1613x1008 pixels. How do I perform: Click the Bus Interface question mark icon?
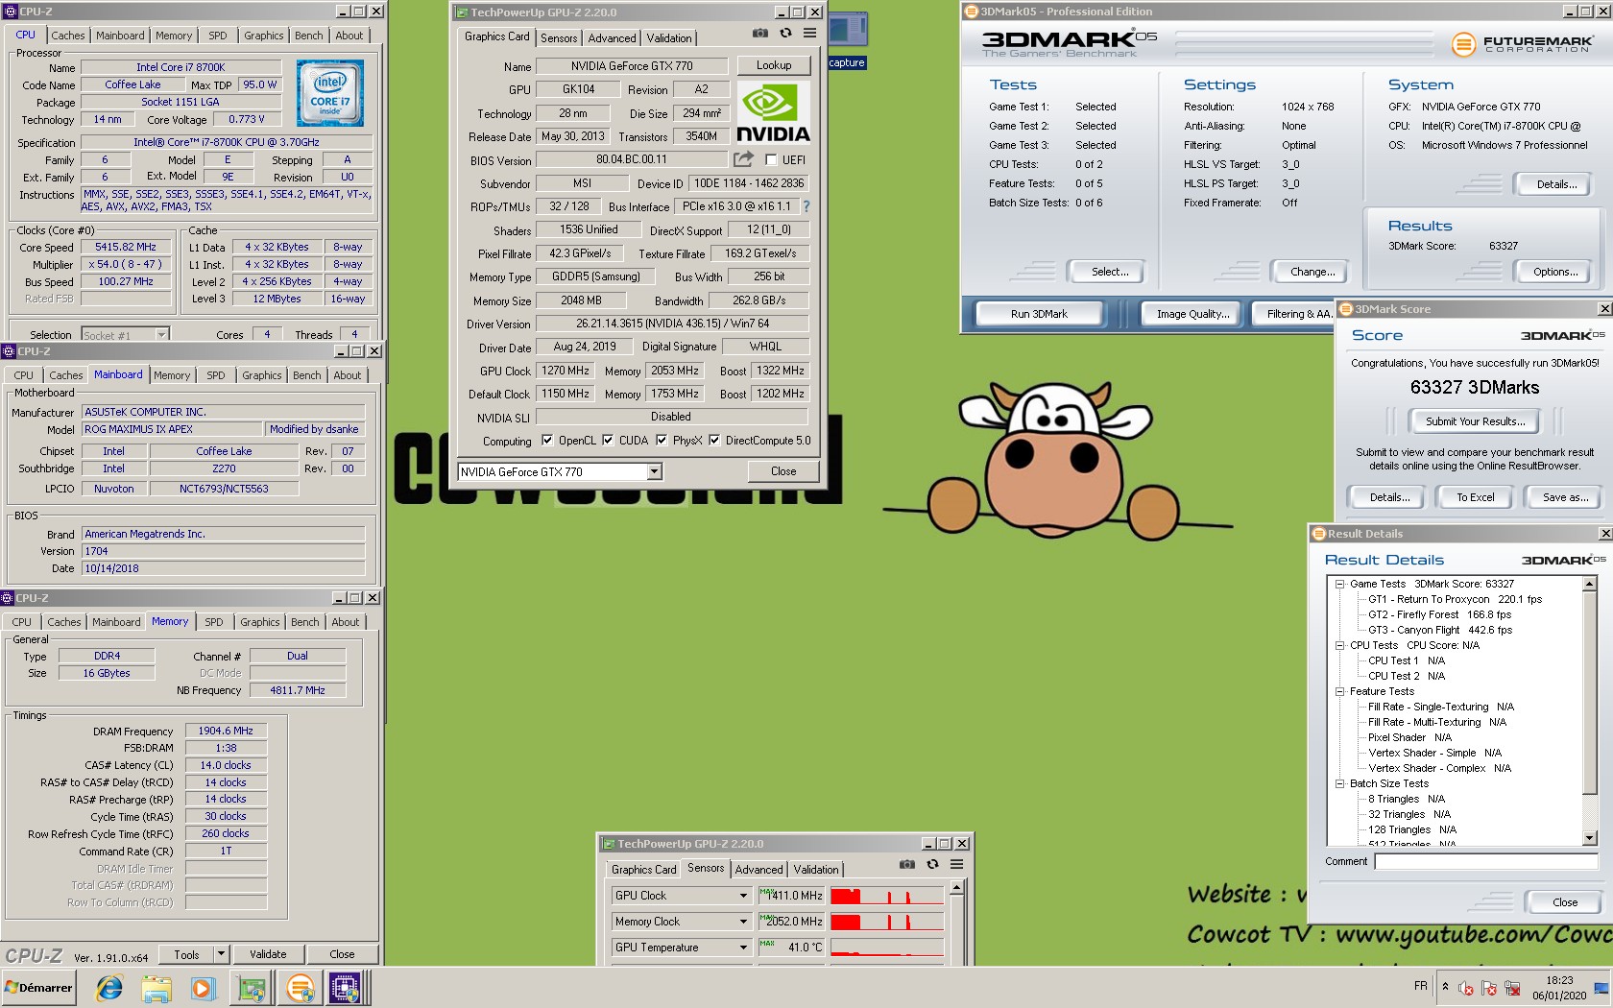[x=806, y=206]
